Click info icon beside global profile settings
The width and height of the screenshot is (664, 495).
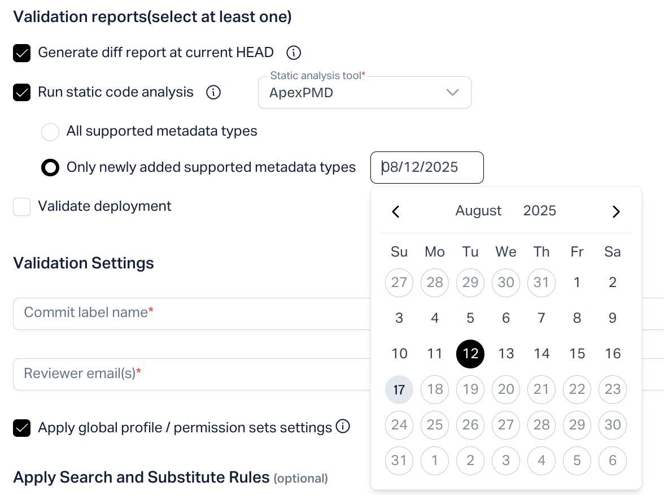[x=343, y=427]
